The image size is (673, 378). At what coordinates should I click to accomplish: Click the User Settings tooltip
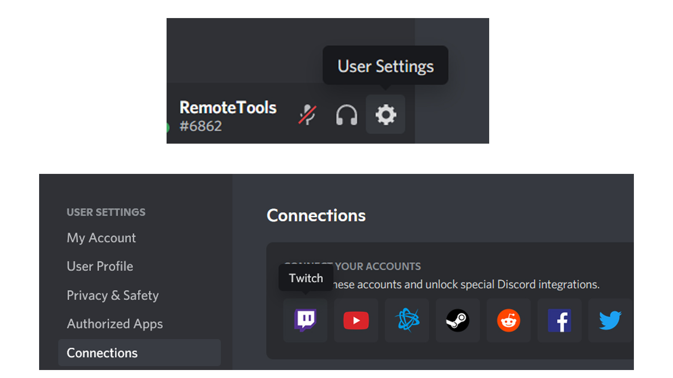(x=385, y=66)
